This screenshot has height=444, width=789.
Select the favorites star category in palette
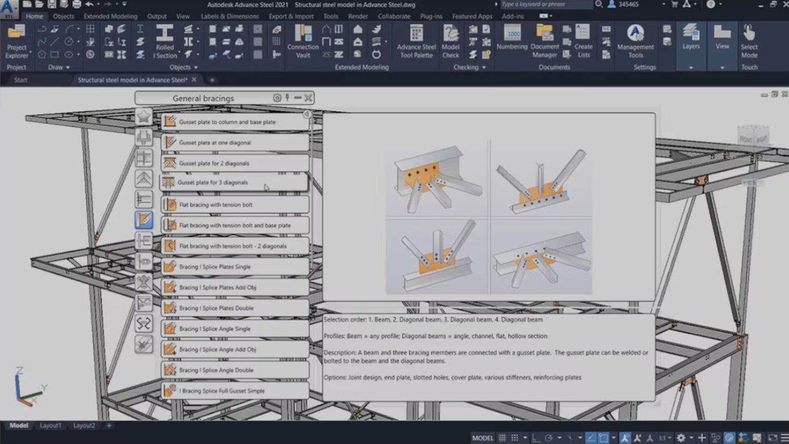(x=144, y=116)
